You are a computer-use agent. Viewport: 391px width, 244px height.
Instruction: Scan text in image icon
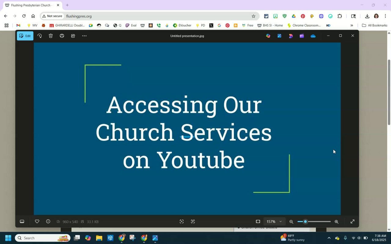click(x=193, y=221)
